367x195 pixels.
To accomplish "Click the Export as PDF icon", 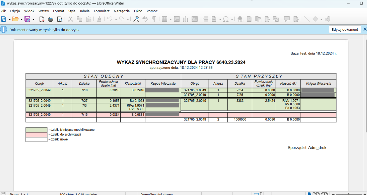I will (x=42, y=19).
